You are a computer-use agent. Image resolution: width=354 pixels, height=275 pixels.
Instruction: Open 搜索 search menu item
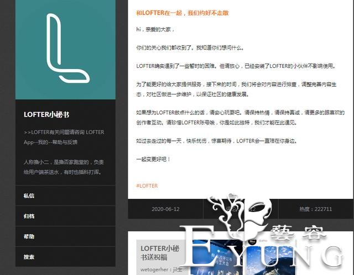point(65,257)
